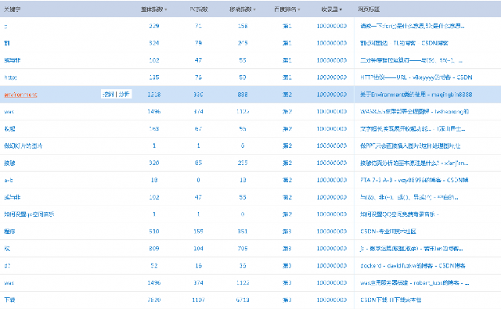The width and height of the screenshot is (501, 309).
Task: Select the 838 mobile index value
Action: [x=243, y=95]
